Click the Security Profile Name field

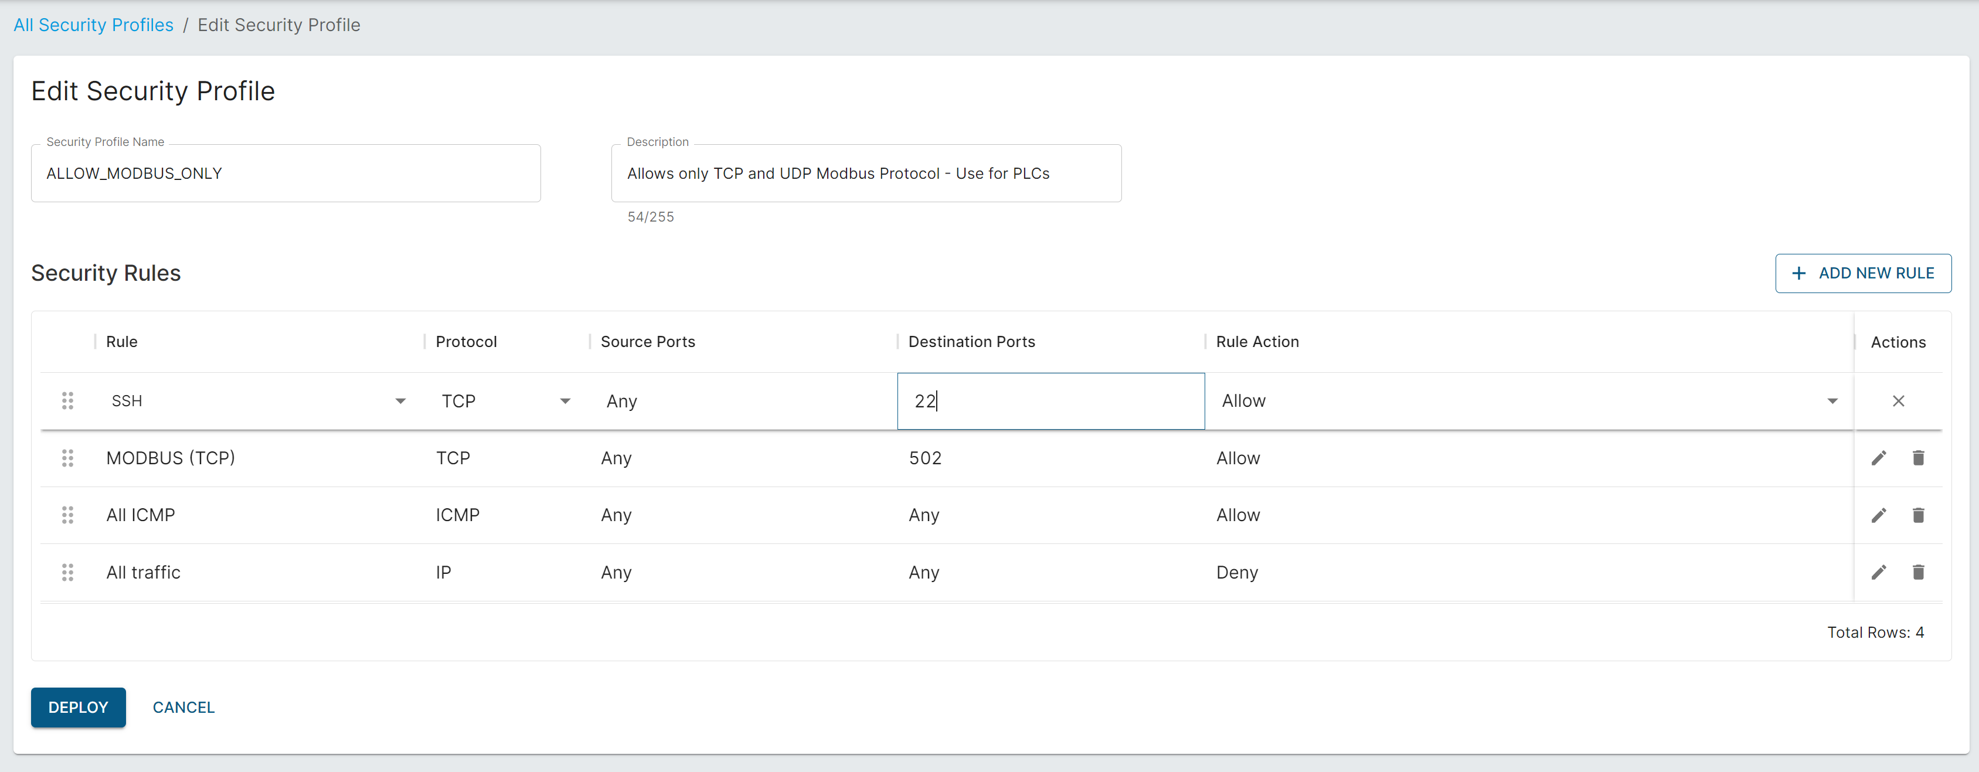pos(285,174)
